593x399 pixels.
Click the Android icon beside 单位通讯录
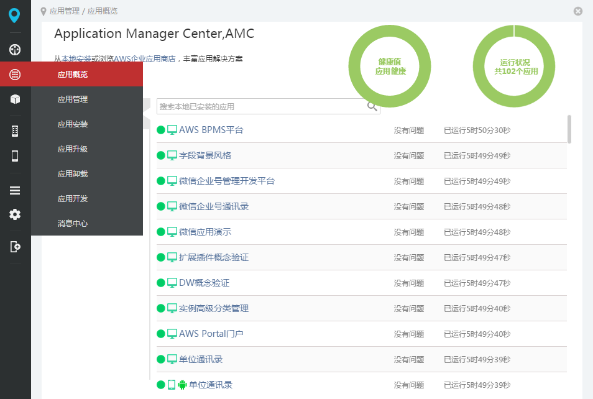pyautogui.click(x=182, y=385)
